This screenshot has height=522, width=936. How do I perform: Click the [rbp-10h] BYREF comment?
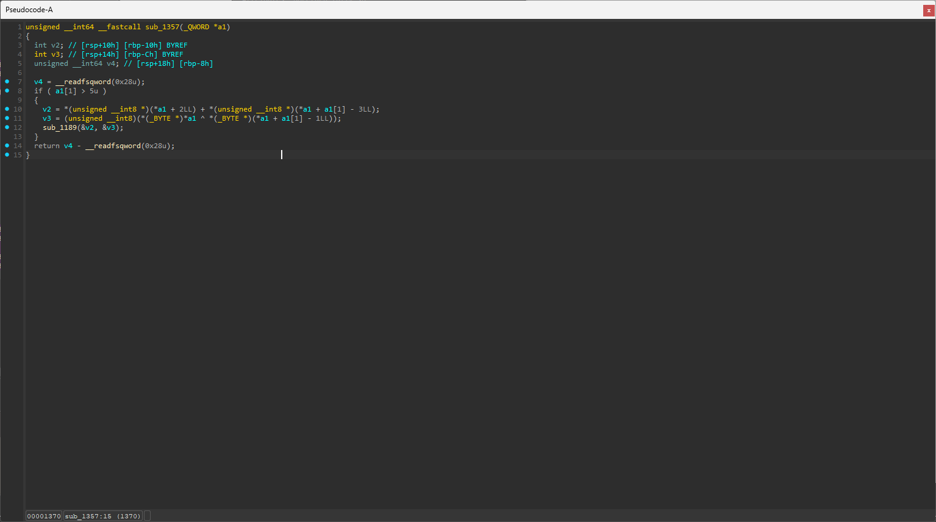pos(155,45)
